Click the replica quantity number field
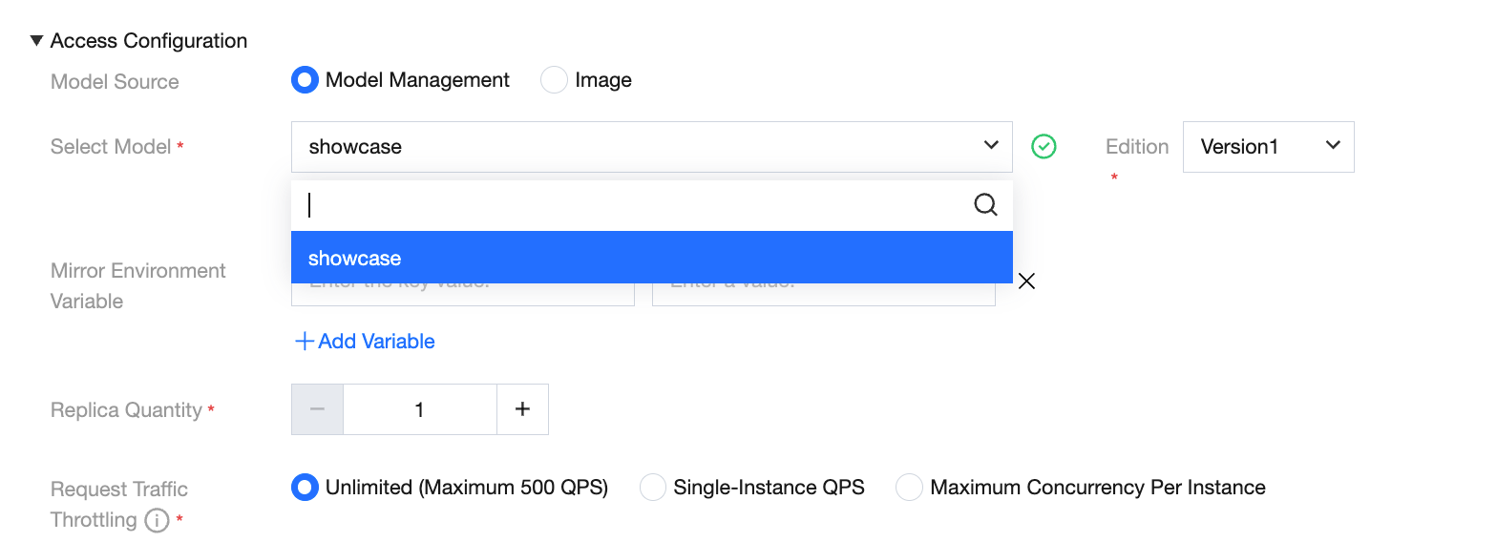The width and height of the screenshot is (1497, 542). (x=420, y=409)
